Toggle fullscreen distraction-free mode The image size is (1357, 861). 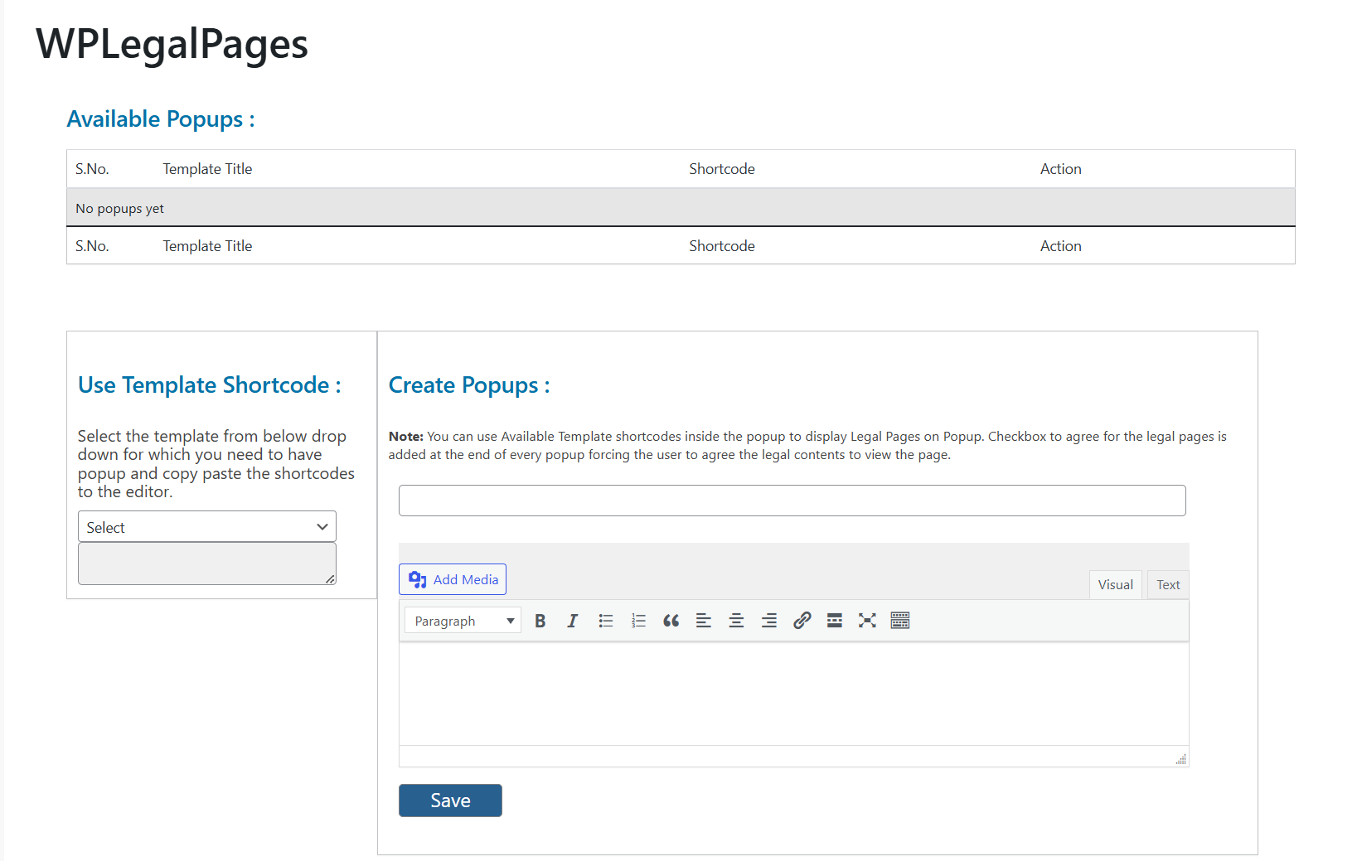[x=867, y=621]
